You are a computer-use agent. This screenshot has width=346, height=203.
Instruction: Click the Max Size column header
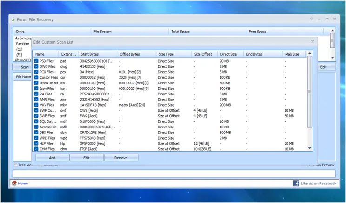pyautogui.click(x=294, y=54)
